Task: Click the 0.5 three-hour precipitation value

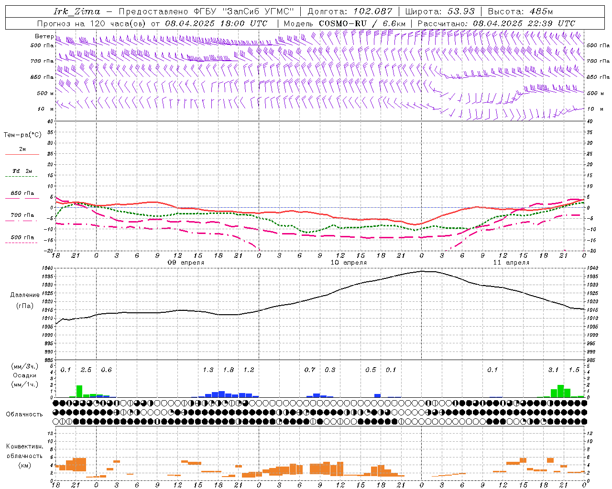Action: [x=371, y=370]
